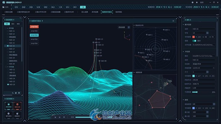The image size is (221, 124).
Task: Uncheck the selected h60-16 checkbox in first list
Action: pyautogui.click(x=8, y=46)
